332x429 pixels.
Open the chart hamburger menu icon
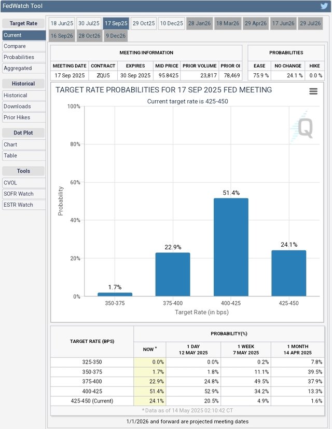[x=313, y=91]
